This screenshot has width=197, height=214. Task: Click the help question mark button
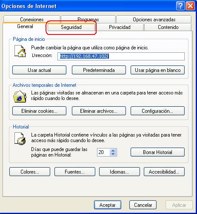point(180,6)
